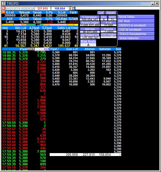Click the Tavan value 6,440
The width and height of the screenshot is (161, 172).
37,15
